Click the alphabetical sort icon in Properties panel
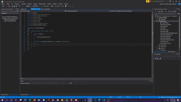Image resolution: width=181 pixels, height=102 pixels. pyautogui.click(x=158, y=59)
